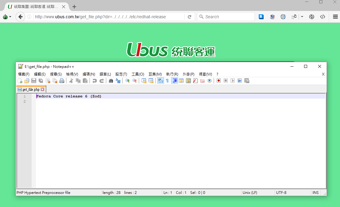This screenshot has height=207, width=340.
Task: Open the ? help menu
Action: point(217,74)
